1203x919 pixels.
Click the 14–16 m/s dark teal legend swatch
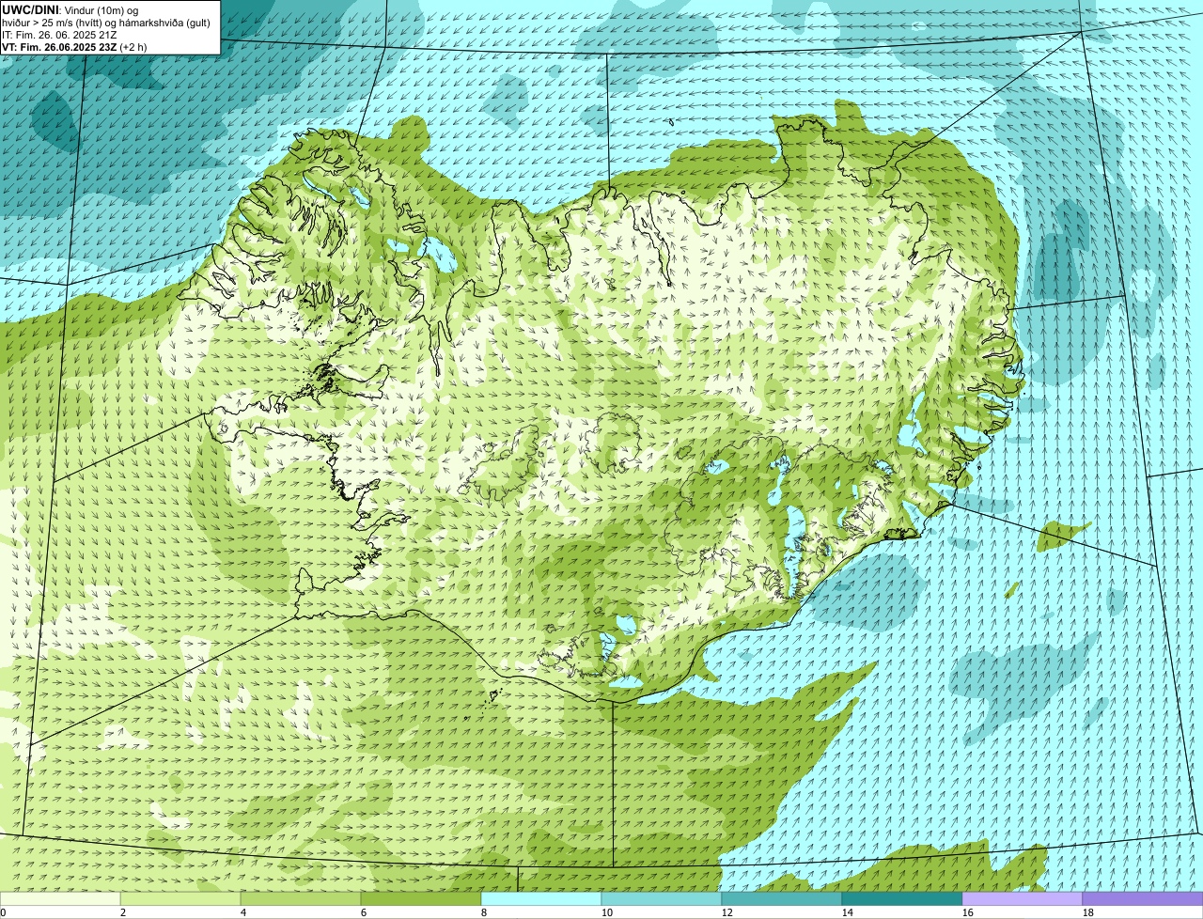[902, 898]
